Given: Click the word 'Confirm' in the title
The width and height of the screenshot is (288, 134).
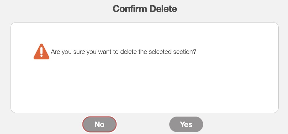Looking at the screenshot, I should point(130,9).
